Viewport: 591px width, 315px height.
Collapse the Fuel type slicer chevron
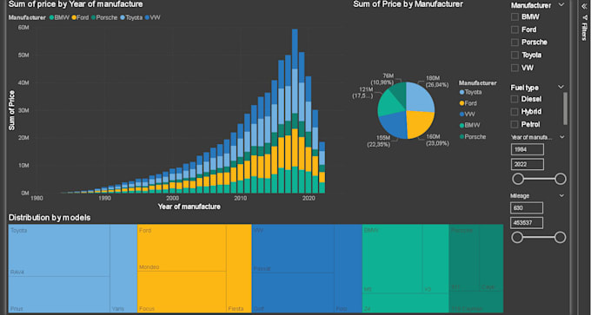pos(561,87)
